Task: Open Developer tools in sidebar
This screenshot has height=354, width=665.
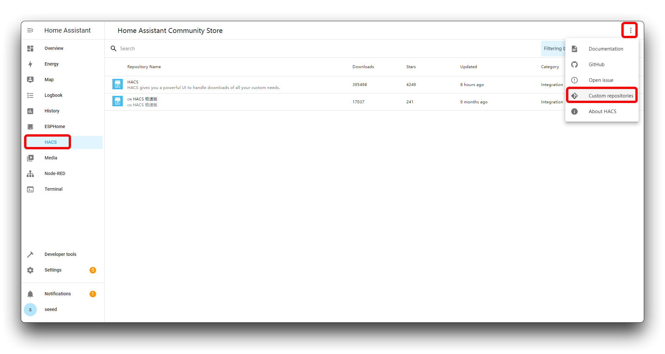Action: click(63, 254)
